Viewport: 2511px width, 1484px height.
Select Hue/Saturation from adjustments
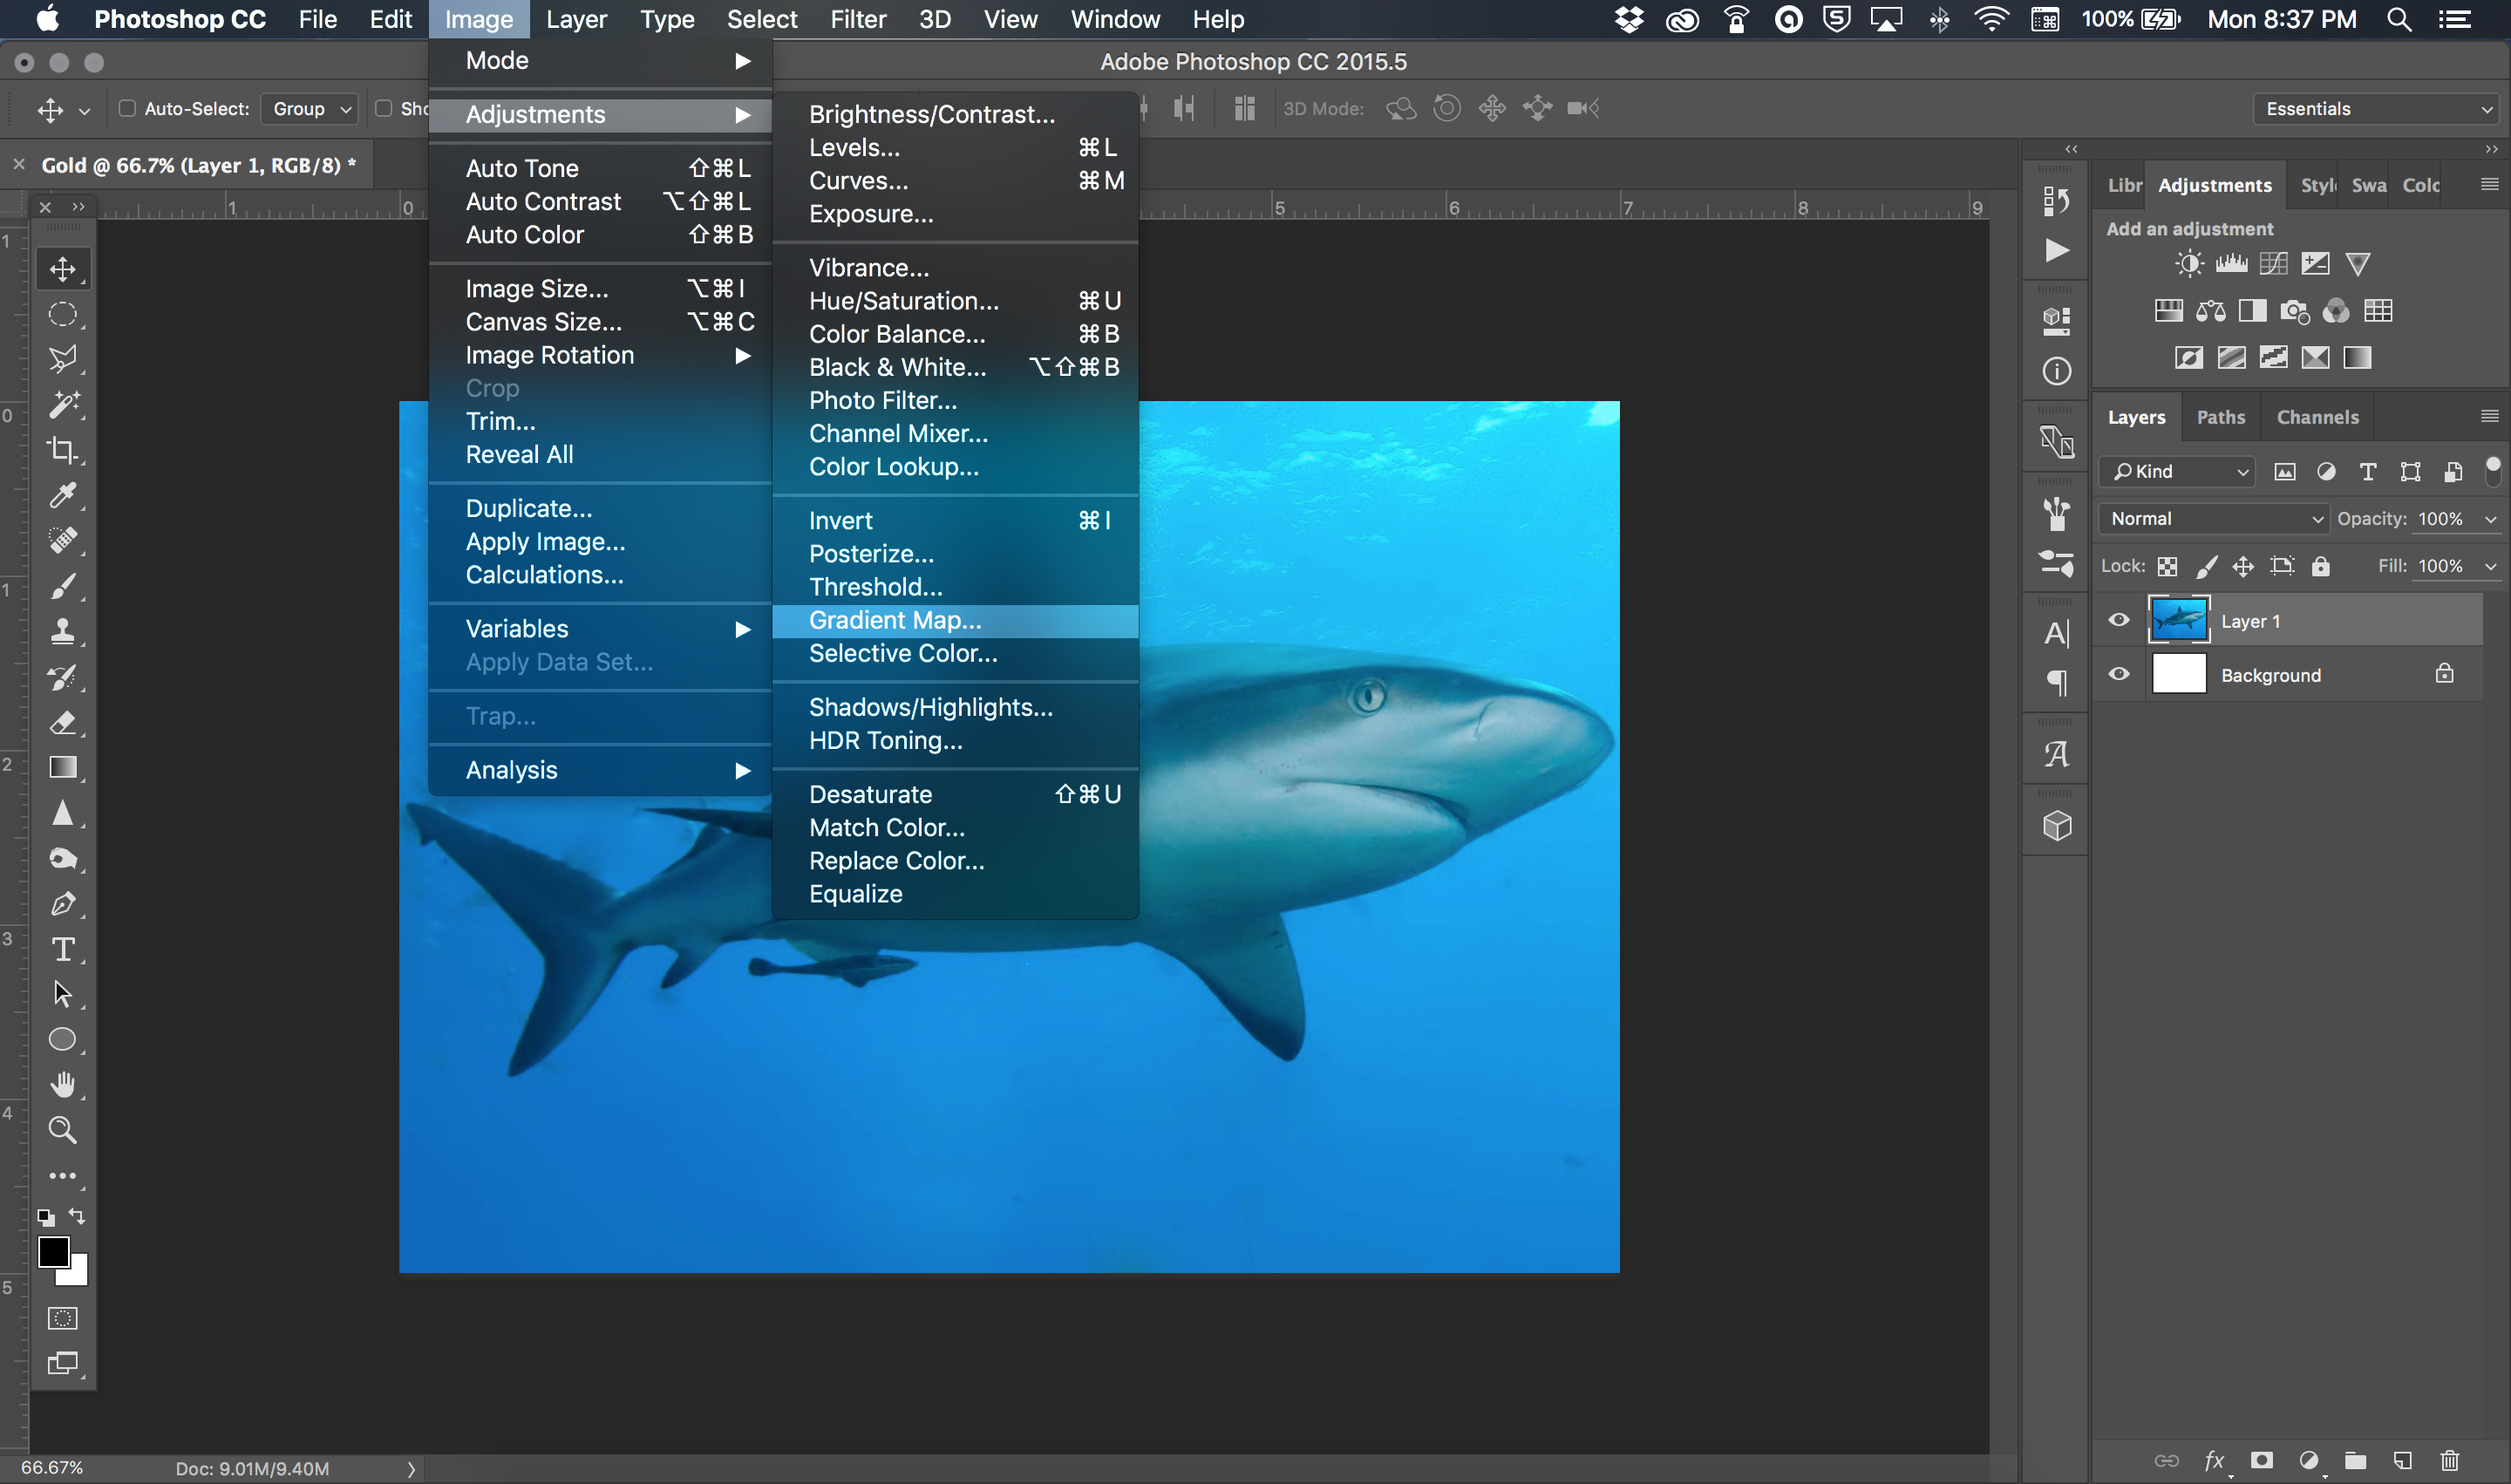coord(904,300)
